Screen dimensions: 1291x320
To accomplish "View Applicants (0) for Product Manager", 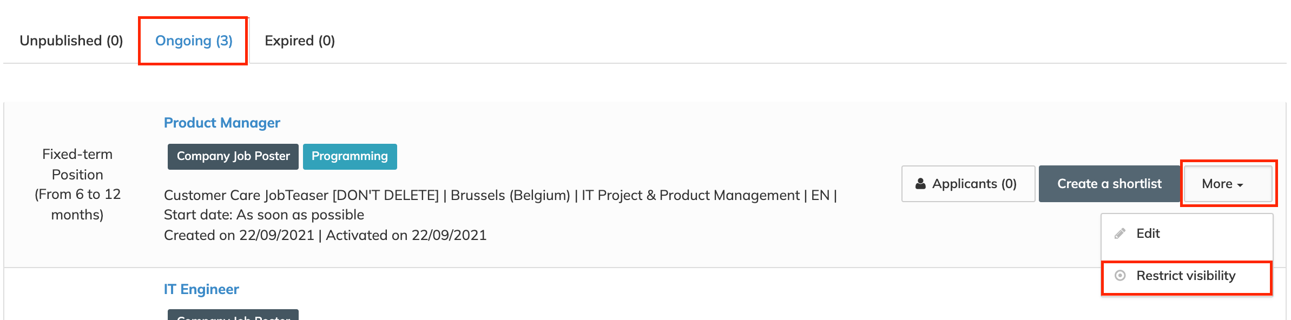I will tap(968, 184).
